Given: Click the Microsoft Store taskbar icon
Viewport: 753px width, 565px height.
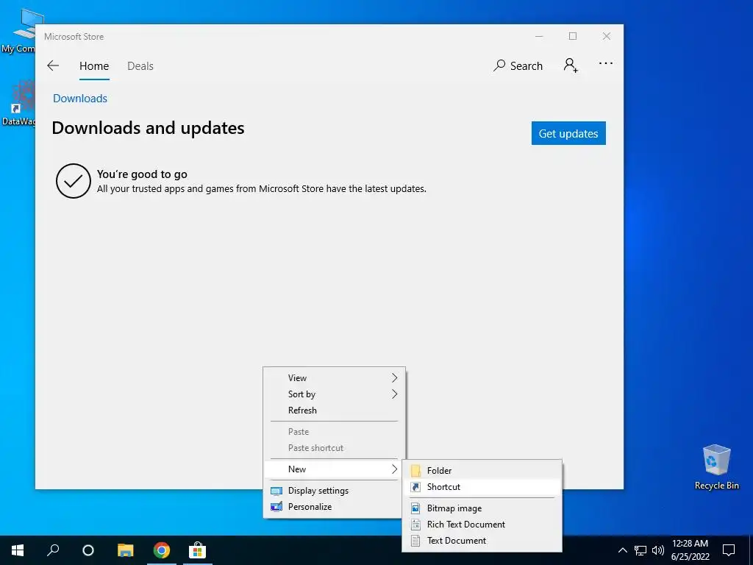Looking at the screenshot, I should (x=197, y=550).
